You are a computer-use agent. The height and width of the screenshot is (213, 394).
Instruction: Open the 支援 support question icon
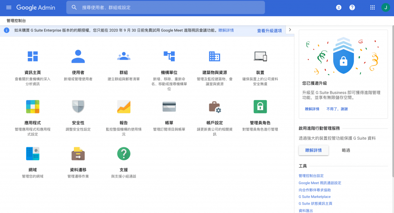point(124,153)
